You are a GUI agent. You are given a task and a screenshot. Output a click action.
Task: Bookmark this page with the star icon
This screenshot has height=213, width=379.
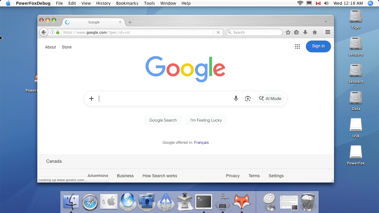coord(288,32)
